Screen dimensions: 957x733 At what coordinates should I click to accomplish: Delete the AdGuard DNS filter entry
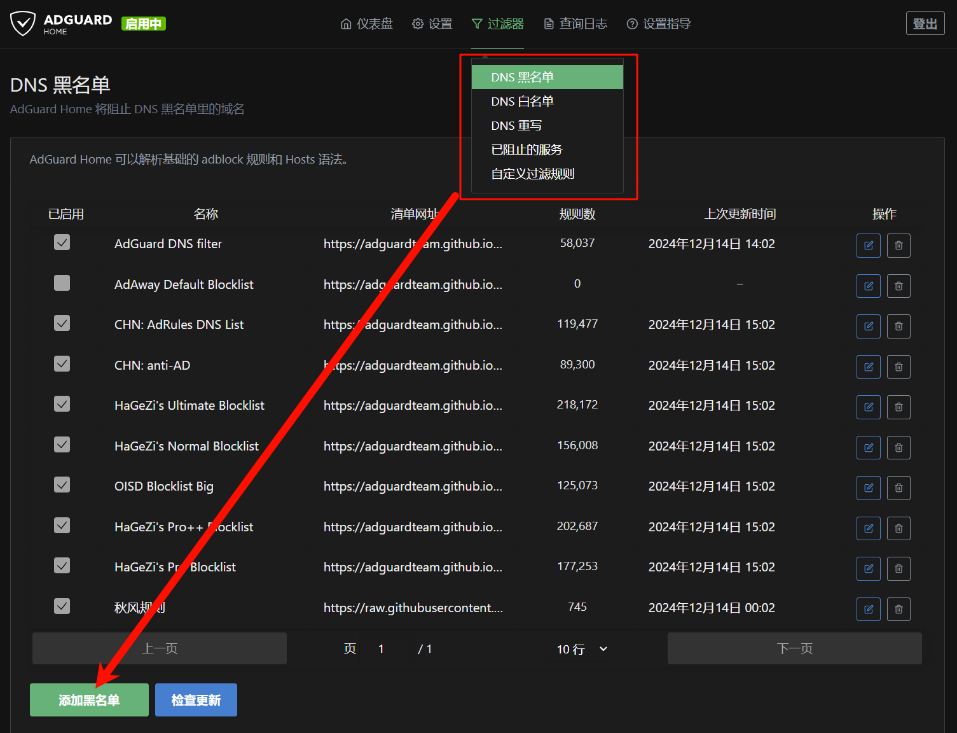pyautogui.click(x=898, y=246)
